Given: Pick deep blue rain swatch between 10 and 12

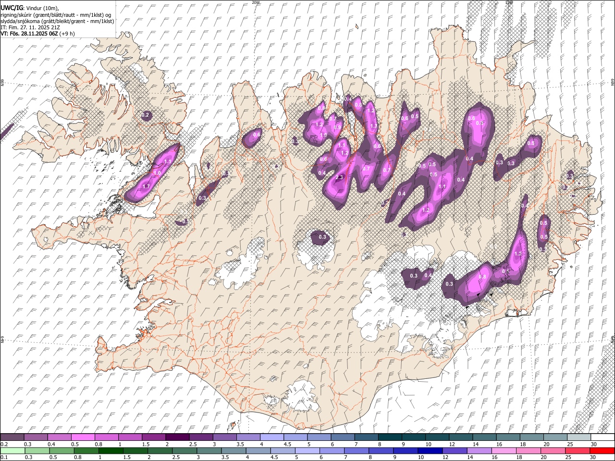Looking at the screenshot, I should pos(430,450).
